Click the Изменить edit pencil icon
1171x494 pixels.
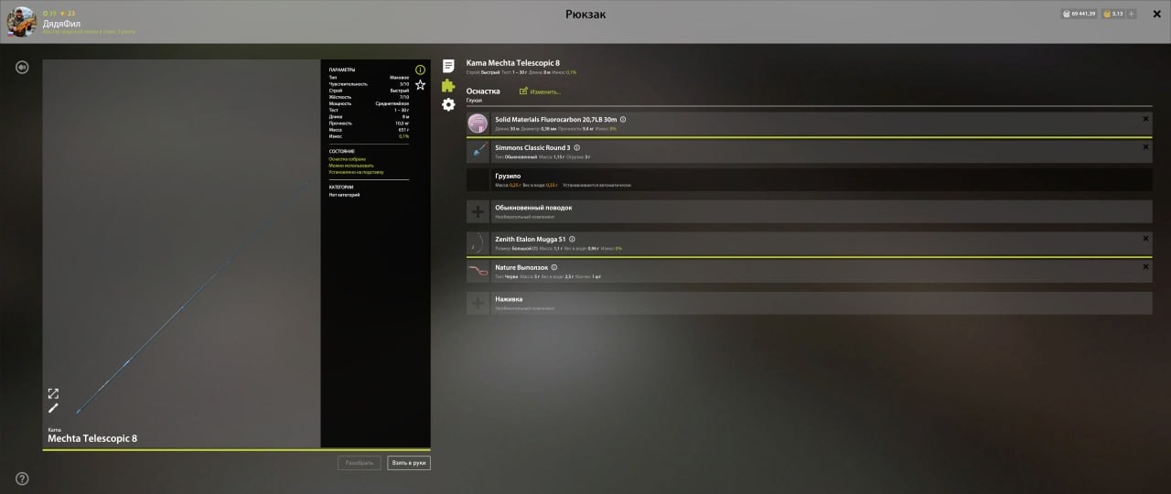(x=523, y=91)
